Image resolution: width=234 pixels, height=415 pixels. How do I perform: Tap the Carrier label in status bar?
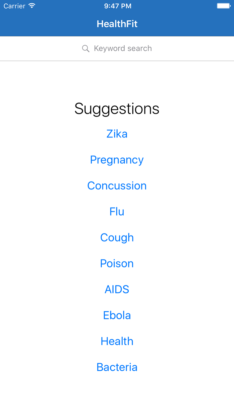point(14,6)
